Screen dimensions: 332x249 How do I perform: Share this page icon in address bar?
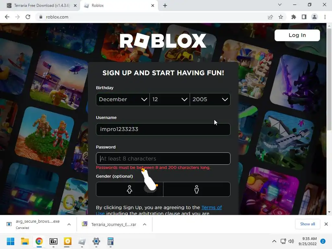click(270, 17)
